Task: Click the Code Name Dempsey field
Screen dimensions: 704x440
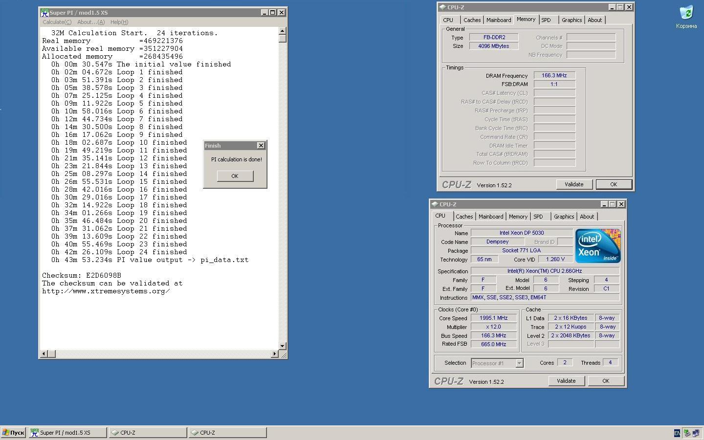Action: click(x=498, y=242)
